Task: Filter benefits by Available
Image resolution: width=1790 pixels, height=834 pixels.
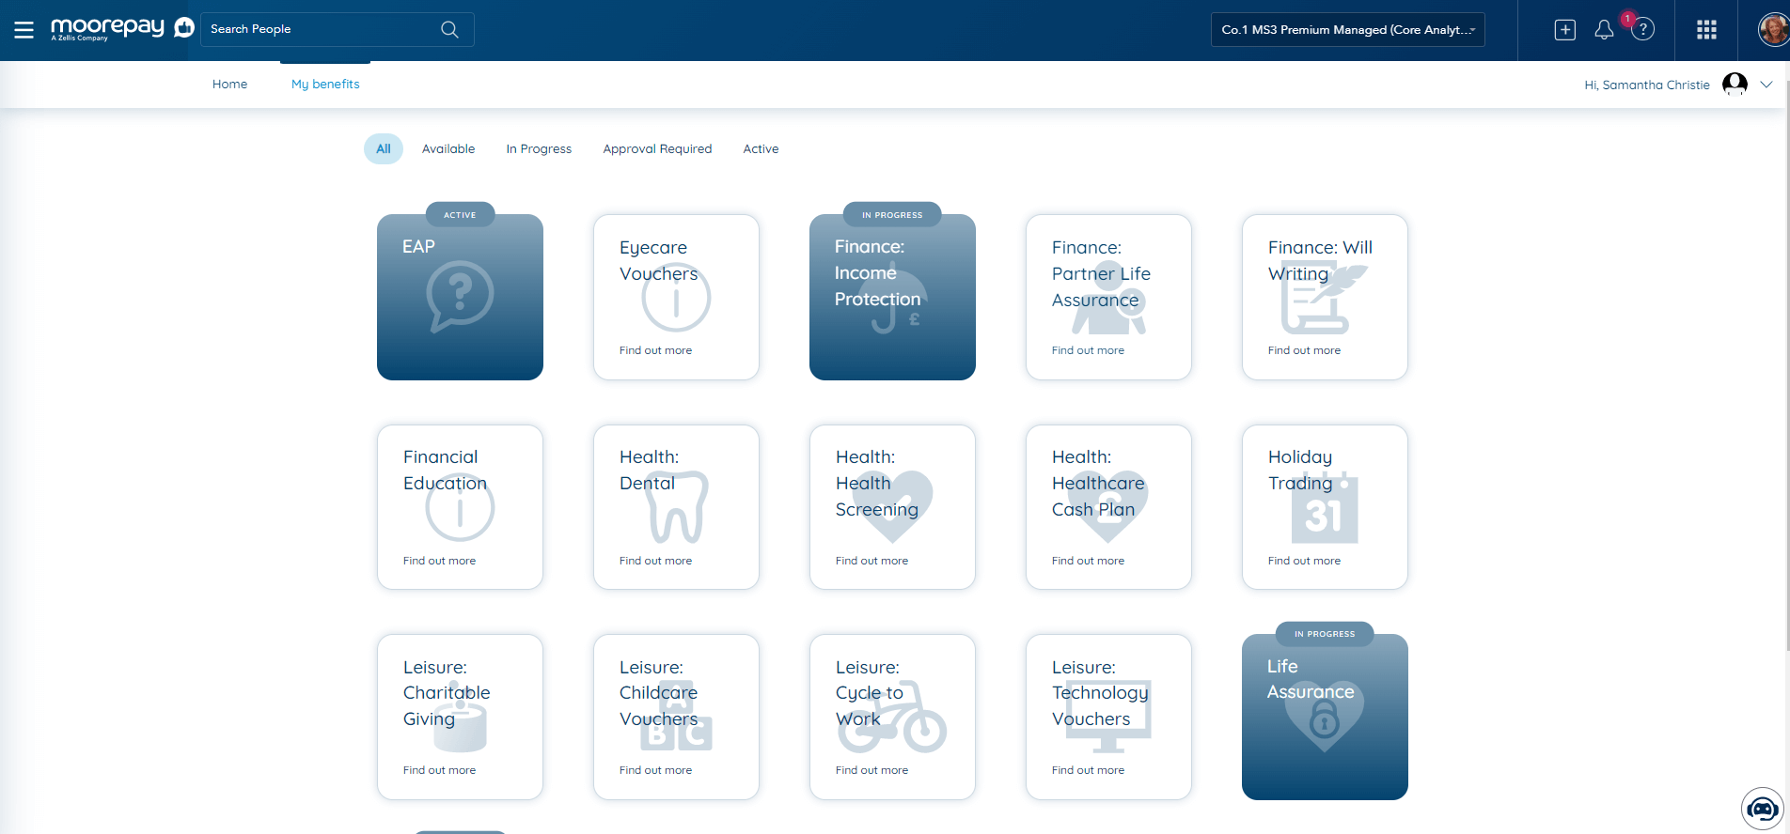Action: [x=448, y=149]
